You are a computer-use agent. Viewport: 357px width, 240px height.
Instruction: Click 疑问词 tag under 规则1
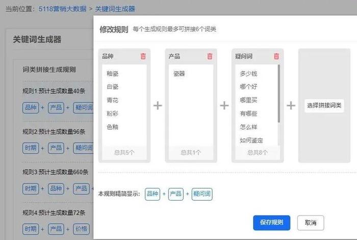(83, 108)
